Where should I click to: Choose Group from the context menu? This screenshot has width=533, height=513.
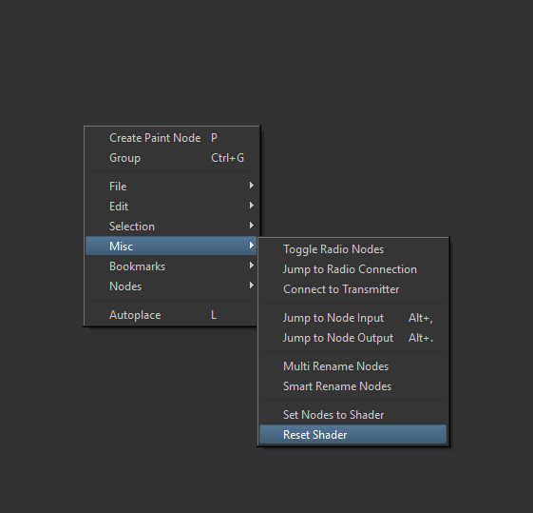coord(171,158)
